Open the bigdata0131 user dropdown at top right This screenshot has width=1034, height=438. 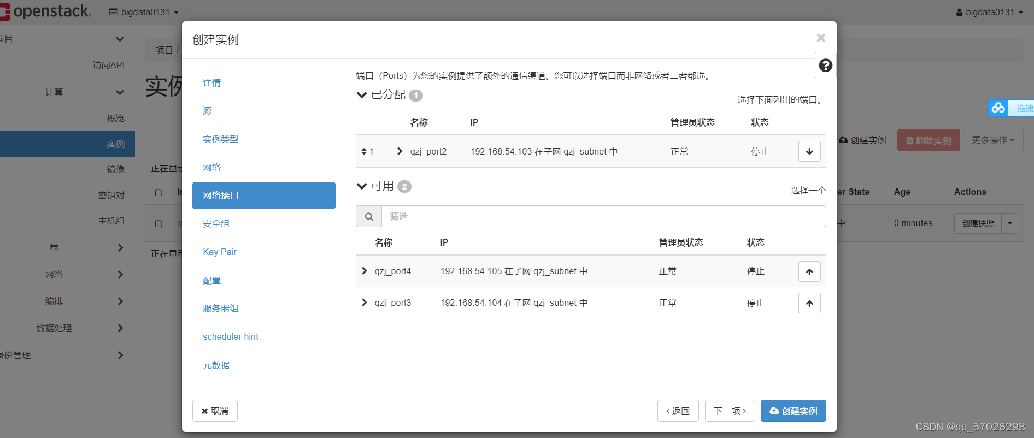[x=990, y=12]
